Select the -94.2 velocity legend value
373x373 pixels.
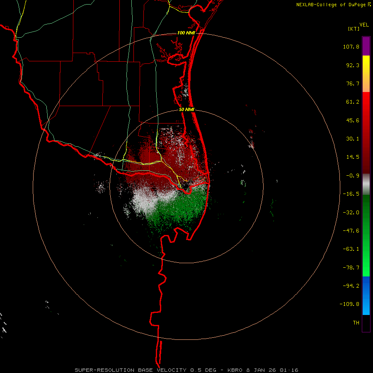coord(351,286)
